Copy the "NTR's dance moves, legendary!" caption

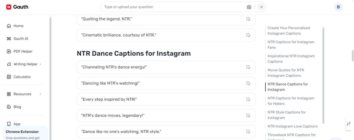[248, 116]
